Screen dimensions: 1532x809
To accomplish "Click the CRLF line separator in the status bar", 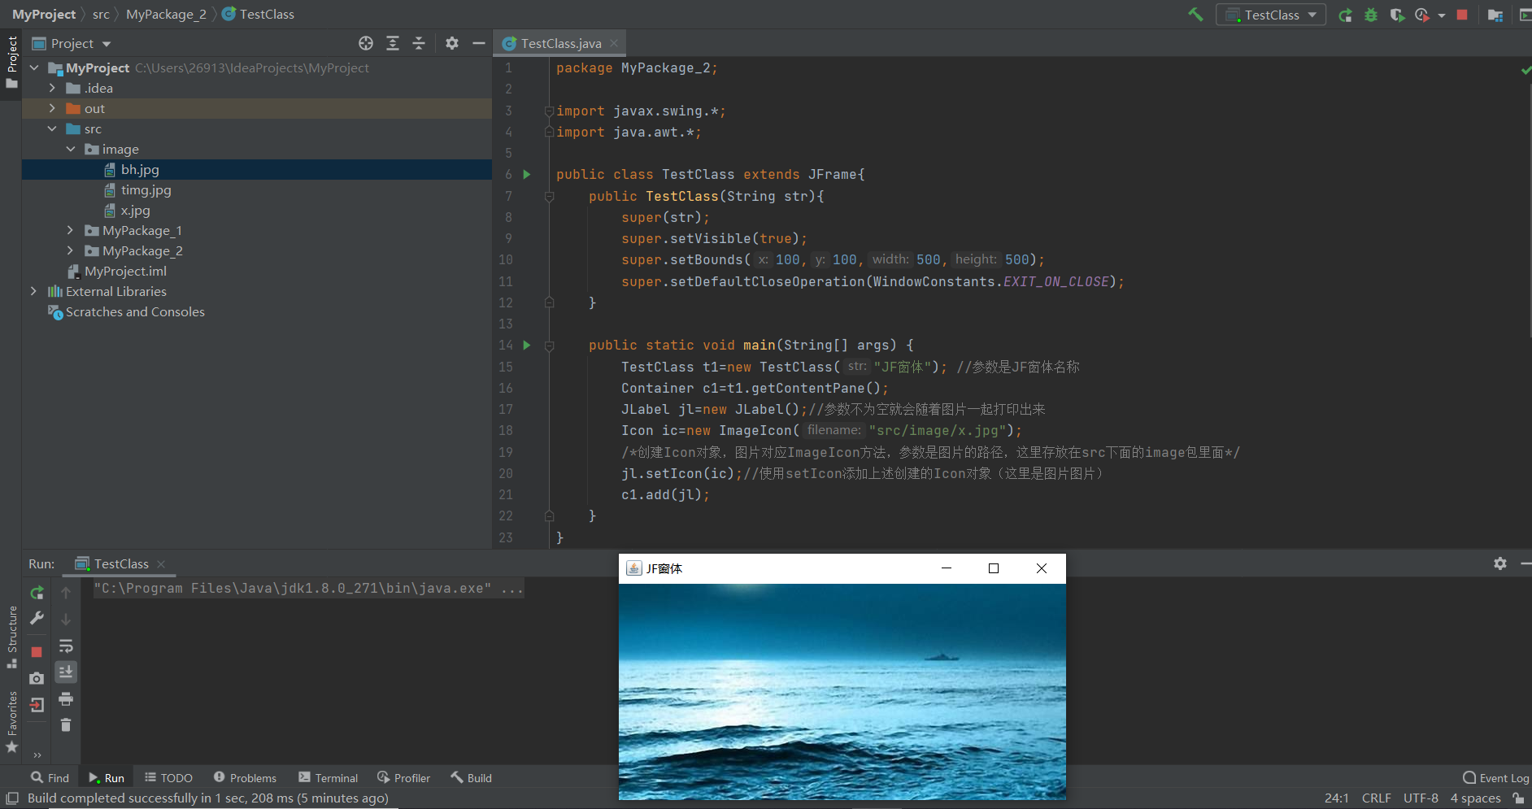I will 1376,798.
